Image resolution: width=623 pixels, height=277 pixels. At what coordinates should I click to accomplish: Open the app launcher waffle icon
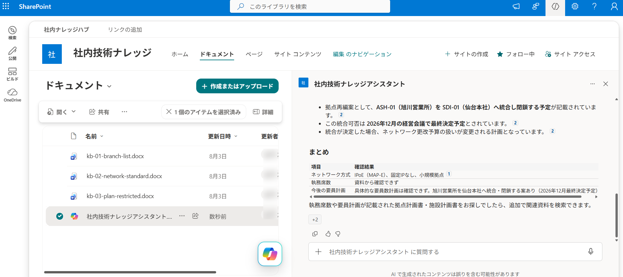click(6, 7)
